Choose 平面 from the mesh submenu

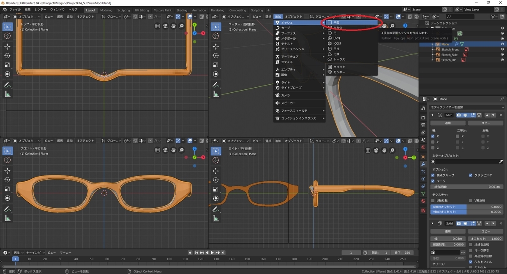pyautogui.click(x=352, y=22)
